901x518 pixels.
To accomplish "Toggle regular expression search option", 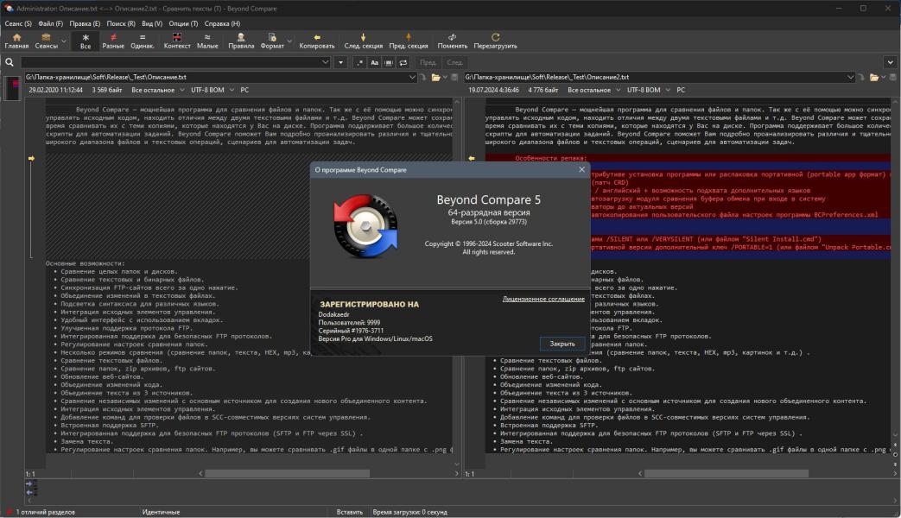I will click(359, 62).
